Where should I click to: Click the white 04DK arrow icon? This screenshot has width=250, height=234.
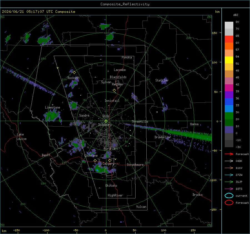tap(229, 161)
